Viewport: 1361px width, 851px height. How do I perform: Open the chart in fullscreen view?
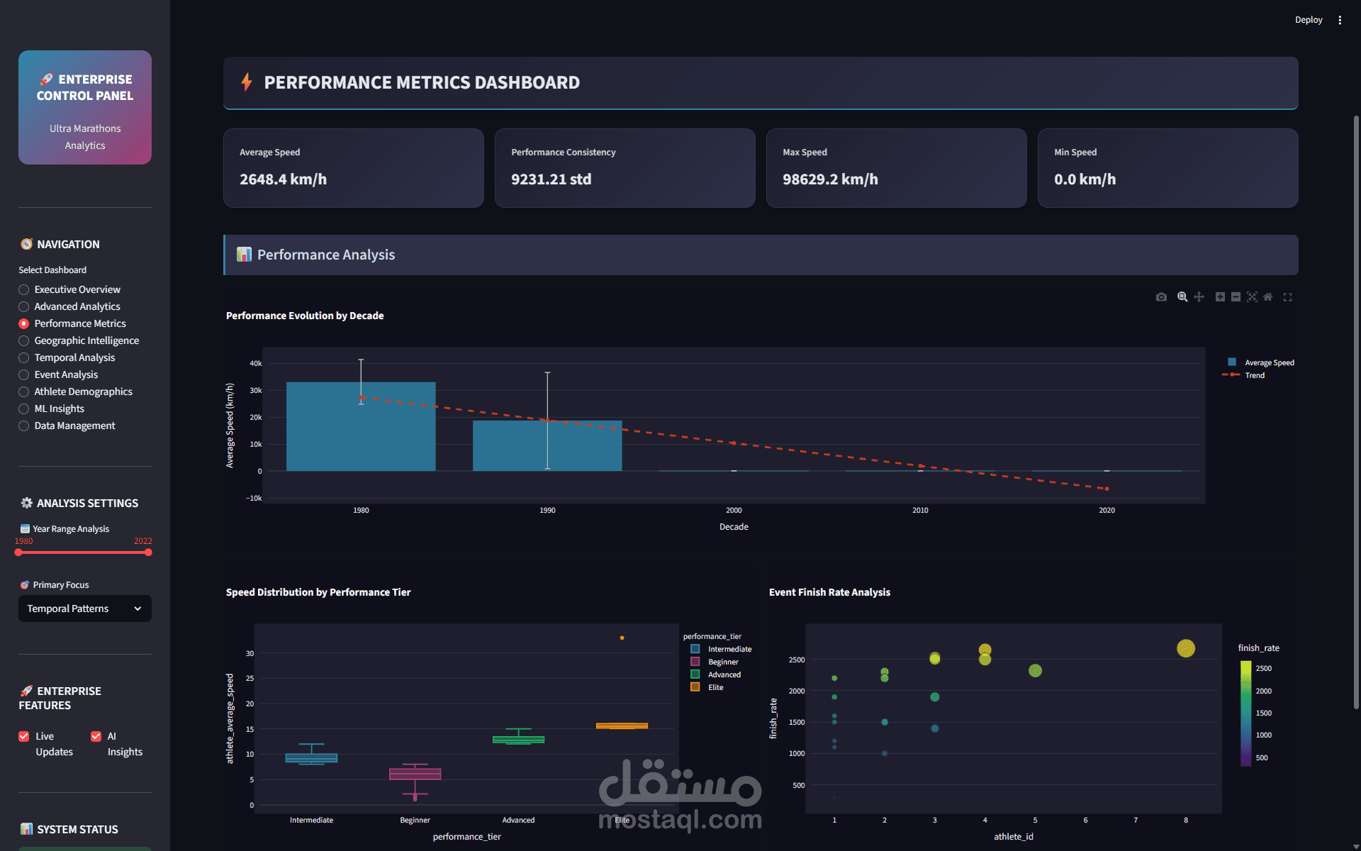tap(1288, 297)
